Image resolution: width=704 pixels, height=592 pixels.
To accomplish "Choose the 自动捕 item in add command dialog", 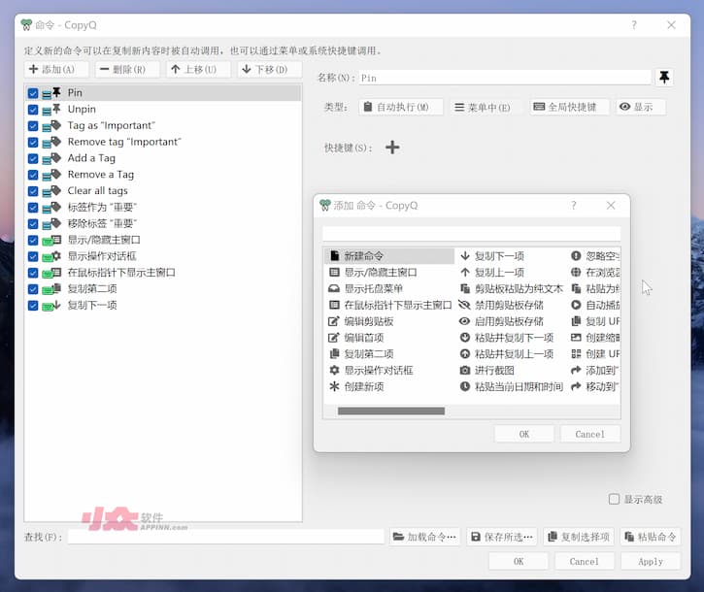I will [x=595, y=305].
